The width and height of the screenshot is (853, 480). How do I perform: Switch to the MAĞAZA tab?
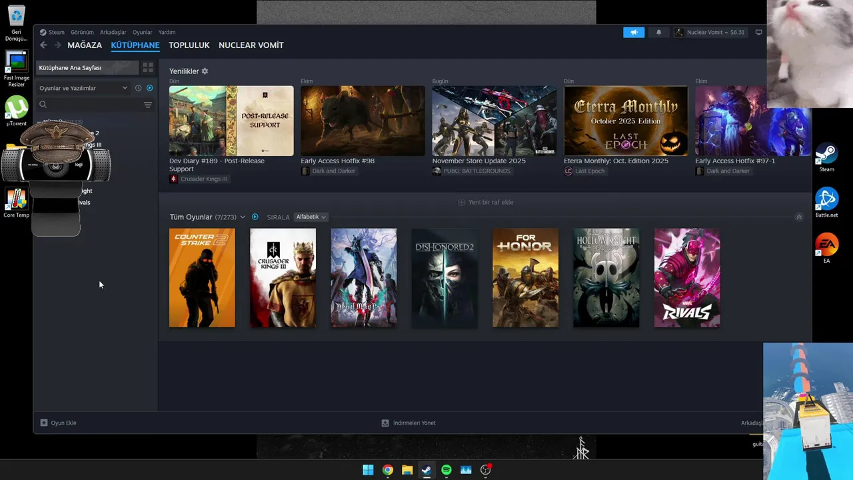85,45
